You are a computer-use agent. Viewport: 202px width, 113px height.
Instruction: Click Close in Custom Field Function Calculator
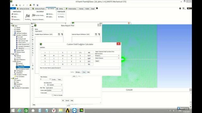(x=84, y=72)
